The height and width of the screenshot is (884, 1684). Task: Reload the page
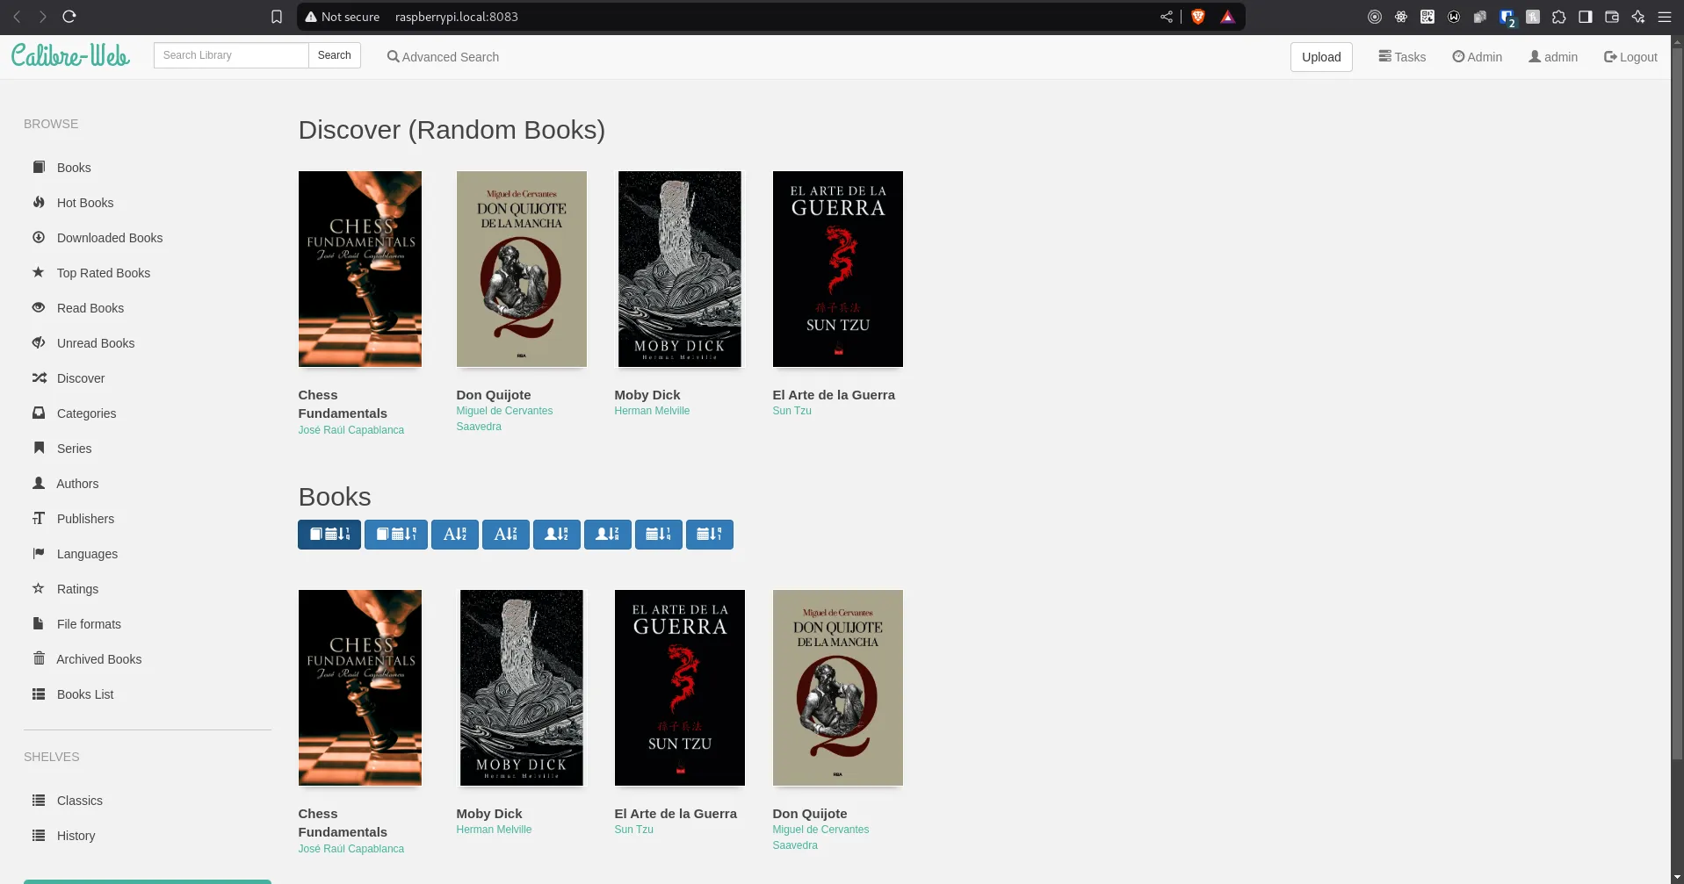pos(69,17)
